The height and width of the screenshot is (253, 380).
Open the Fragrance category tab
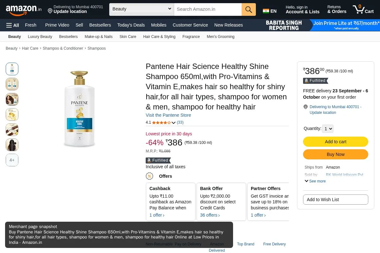point(191,37)
